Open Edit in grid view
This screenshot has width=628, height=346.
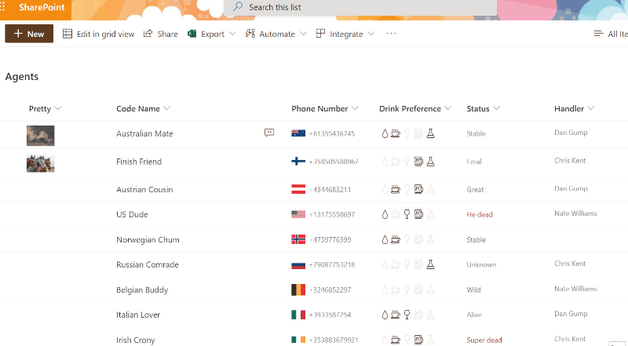click(x=99, y=34)
